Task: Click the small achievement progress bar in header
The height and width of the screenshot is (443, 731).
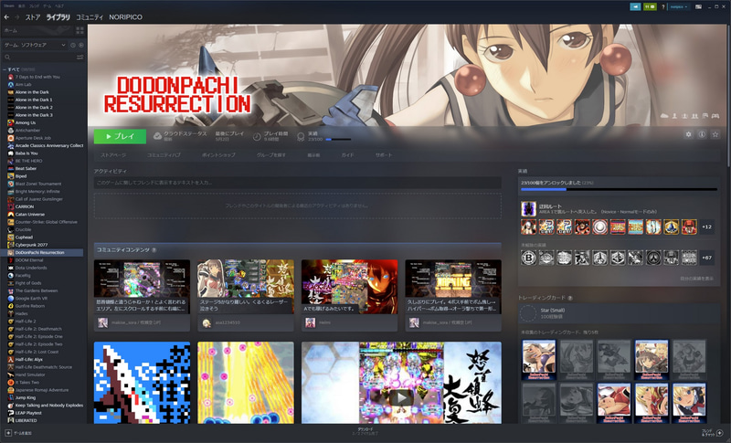Action: 338,139
